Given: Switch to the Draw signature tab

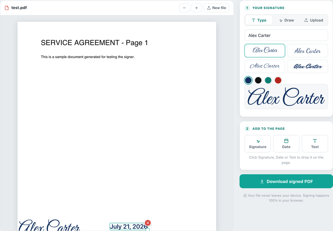Looking at the screenshot, I should [286, 20].
